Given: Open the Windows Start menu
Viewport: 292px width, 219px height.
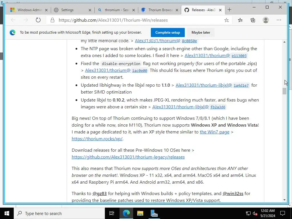Looking at the screenshot, I should (x=7, y=213).
